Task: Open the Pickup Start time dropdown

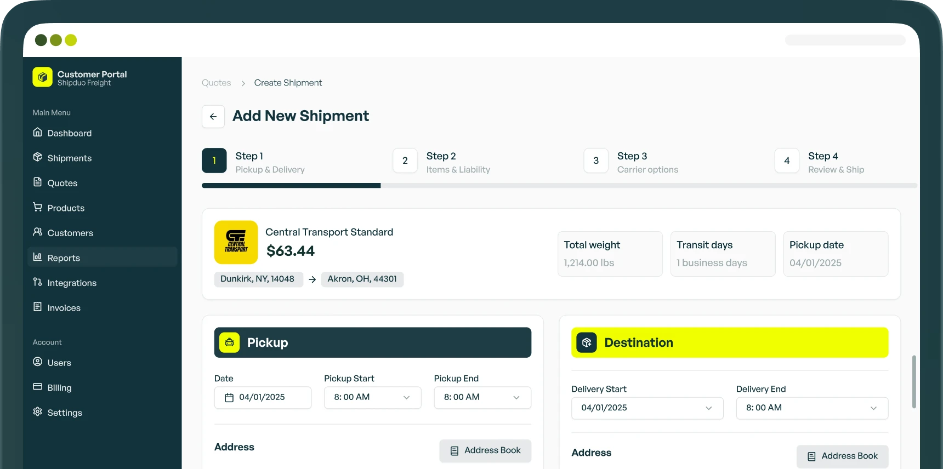Action: click(x=372, y=397)
